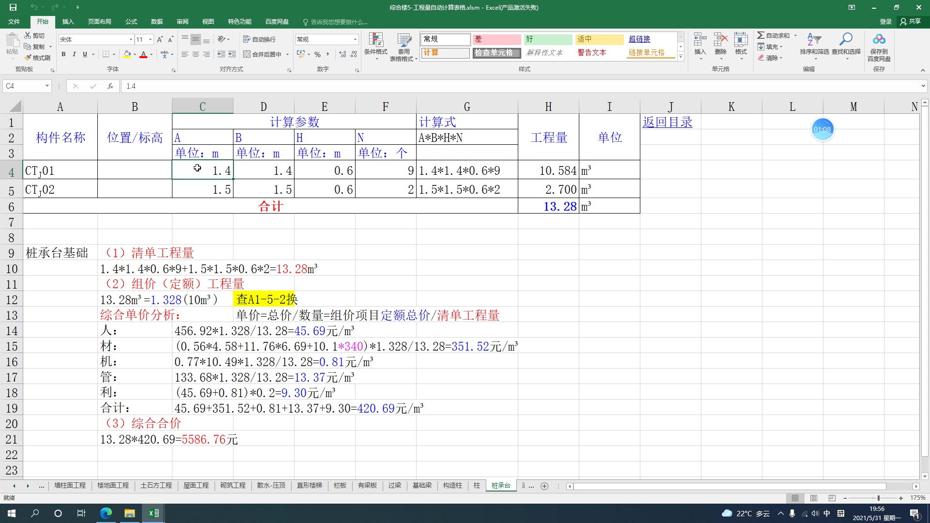This screenshot has width=930, height=523.
Task: Open the 填充 fill dropdown
Action: pyautogui.click(x=770, y=46)
